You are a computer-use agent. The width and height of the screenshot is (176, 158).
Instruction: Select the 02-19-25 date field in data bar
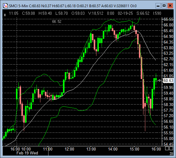coord(125,14)
